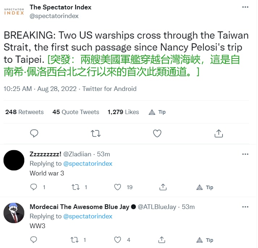
Task: Like the "World war 3" reply
Action: coord(118,187)
